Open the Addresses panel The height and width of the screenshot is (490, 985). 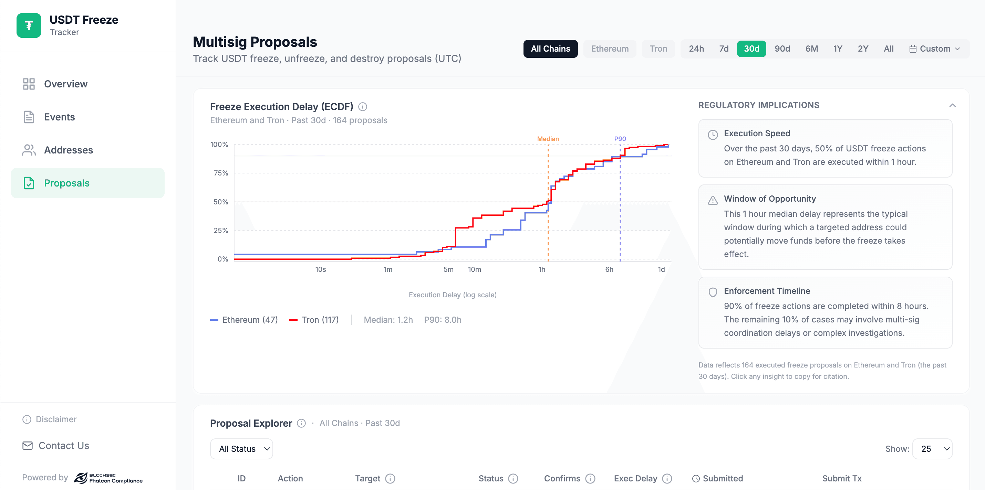tap(68, 150)
